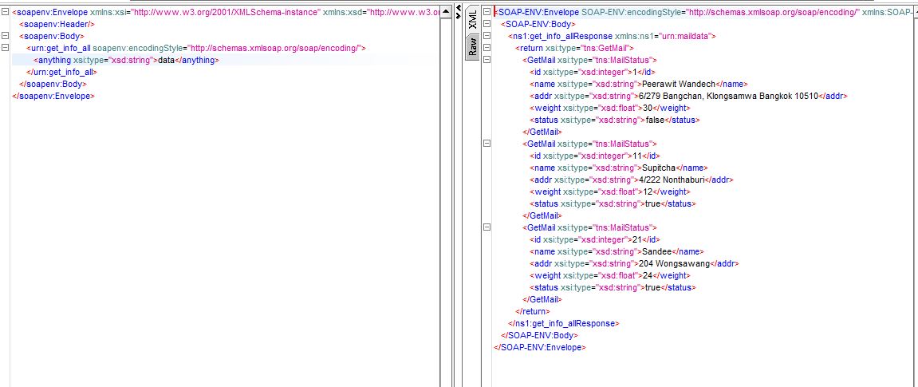The width and height of the screenshot is (918, 387).
Task: Click the closing /urn:get_info_all tag
Action: pyautogui.click(x=61, y=72)
